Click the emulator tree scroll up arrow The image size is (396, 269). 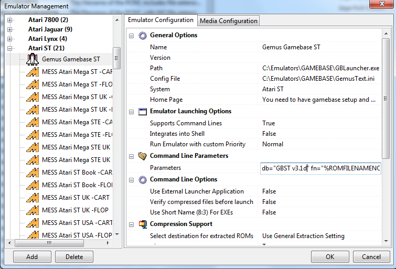click(117, 20)
